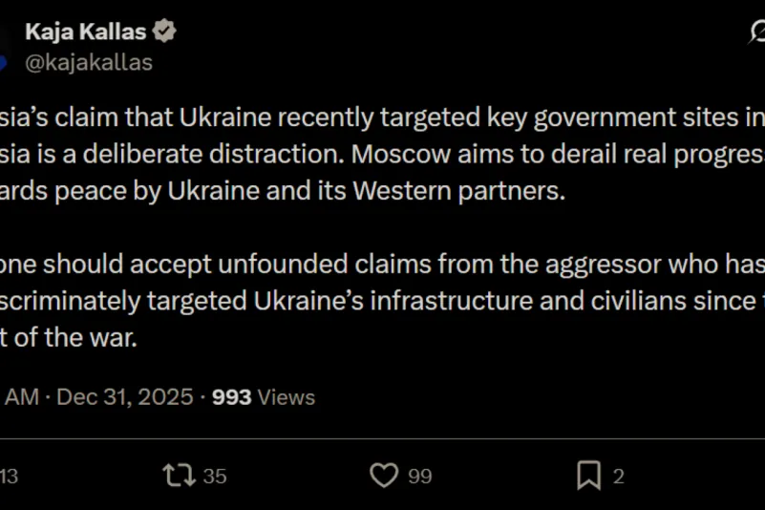Viewport: 765px width, 510px height.
Task: Click the blue avatar badge at left edge
Action: pyautogui.click(x=3, y=63)
